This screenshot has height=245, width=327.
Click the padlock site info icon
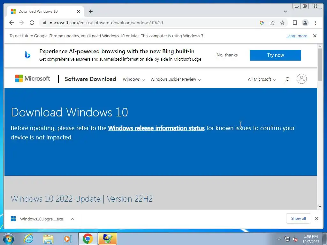(44, 23)
